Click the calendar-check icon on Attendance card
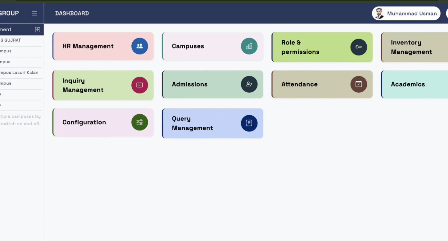Image resolution: width=448 pixels, height=241 pixels. pyautogui.click(x=359, y=84)
